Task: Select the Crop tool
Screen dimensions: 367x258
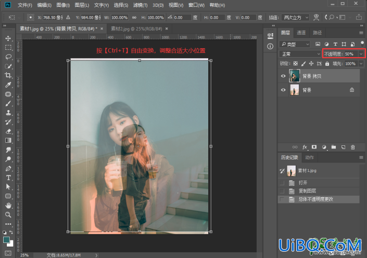Action: point(8,75)
